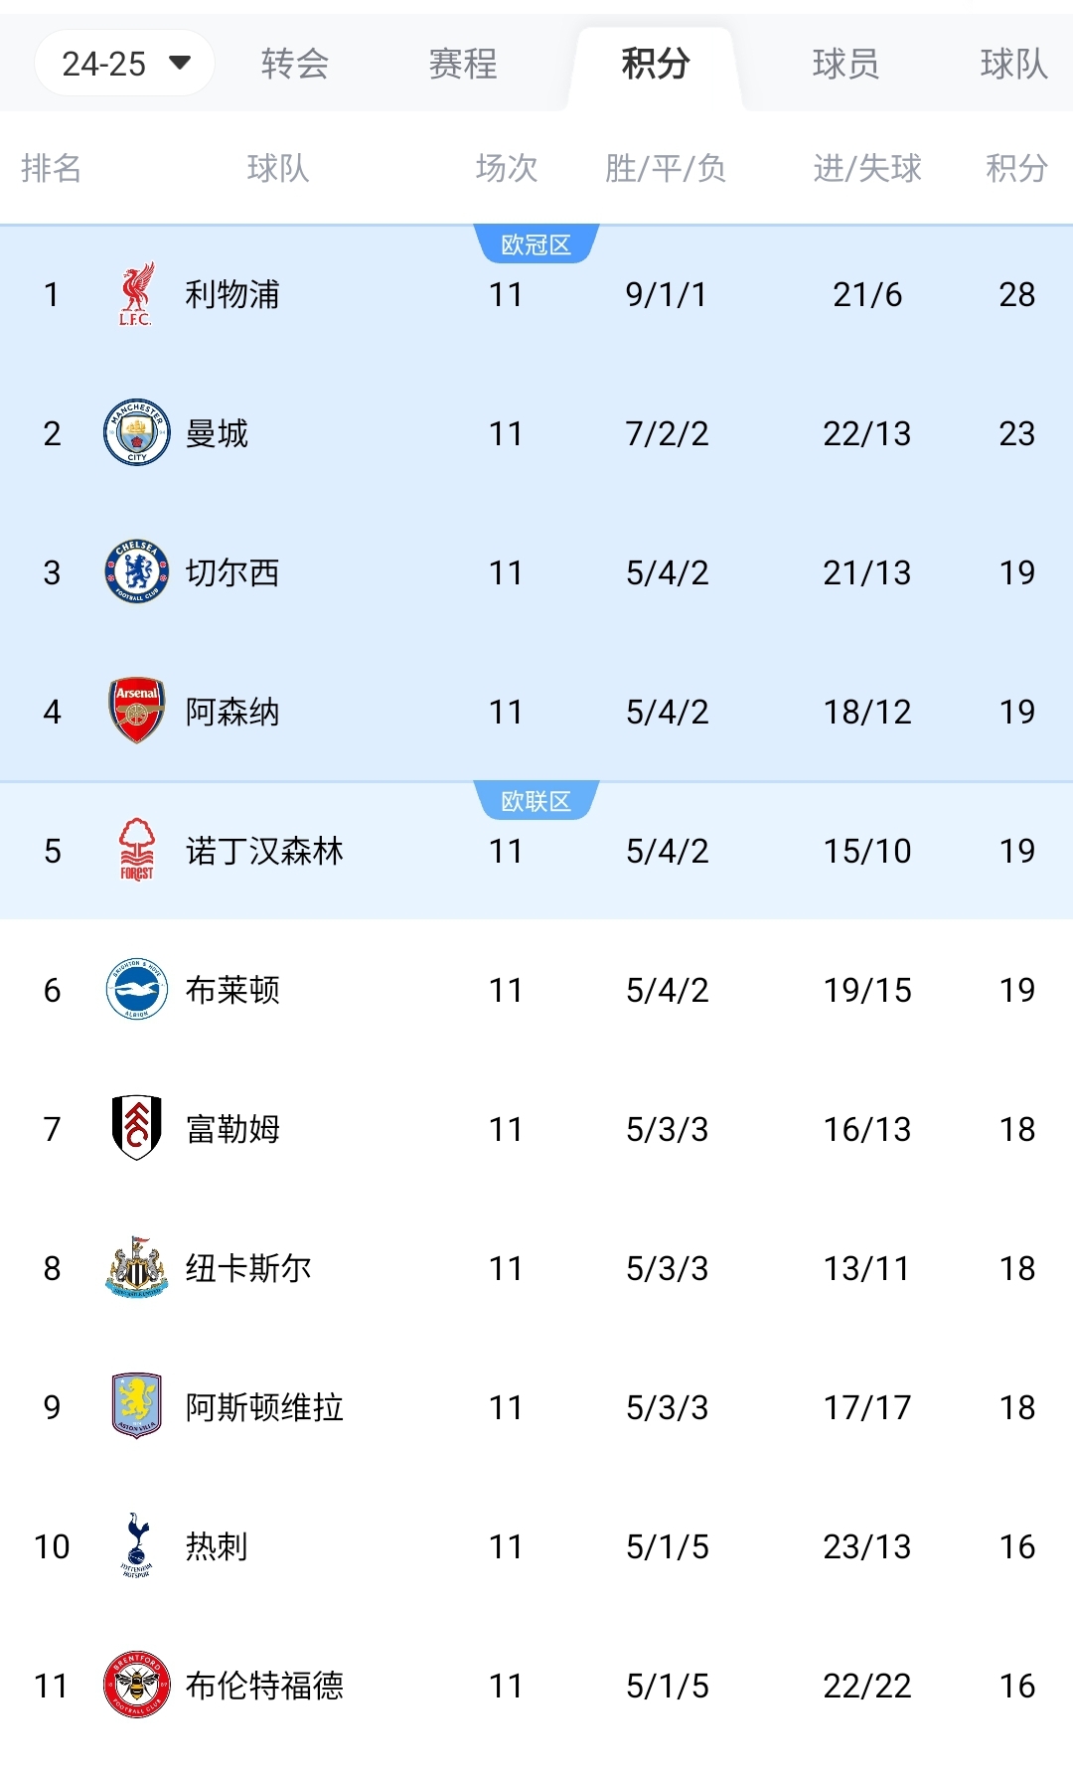Open the 24-25 season dropdown

[125, 64]
